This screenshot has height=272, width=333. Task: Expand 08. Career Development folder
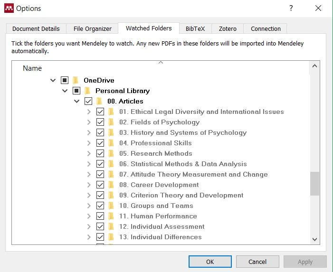(x=89, y=185)
